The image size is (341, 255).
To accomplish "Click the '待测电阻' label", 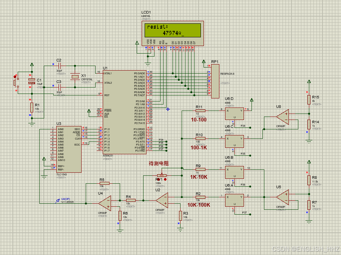I will click(x=159, y=163).
